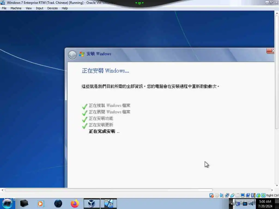Click the Windows flag logo in installer title
The height and width of the screenshot is (209, 279).
pos(82,54)
